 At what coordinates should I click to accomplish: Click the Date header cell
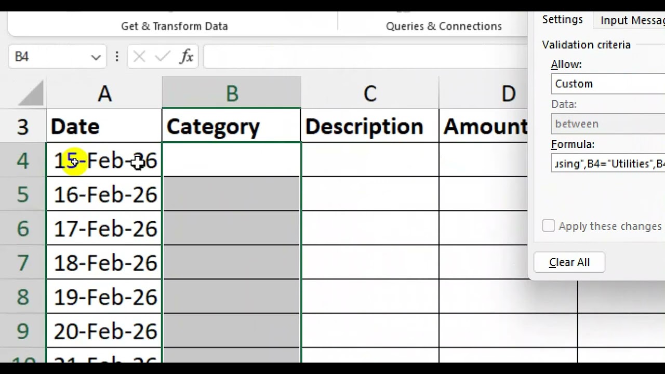click(104, 126)
